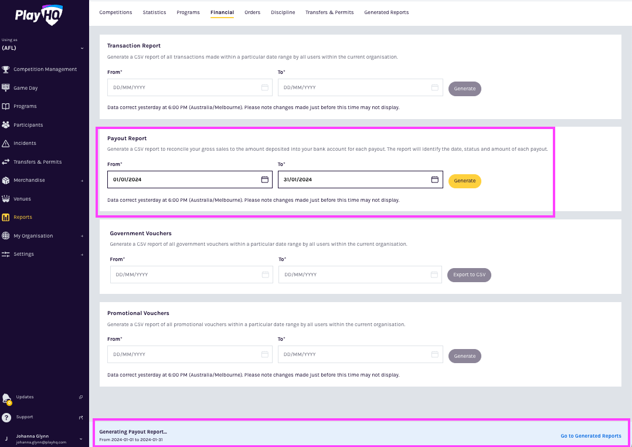The height and width of the screenshot is (447, 632).
Task: Expand the Merchandise sidebar submenu
Action: coord(82,181)
